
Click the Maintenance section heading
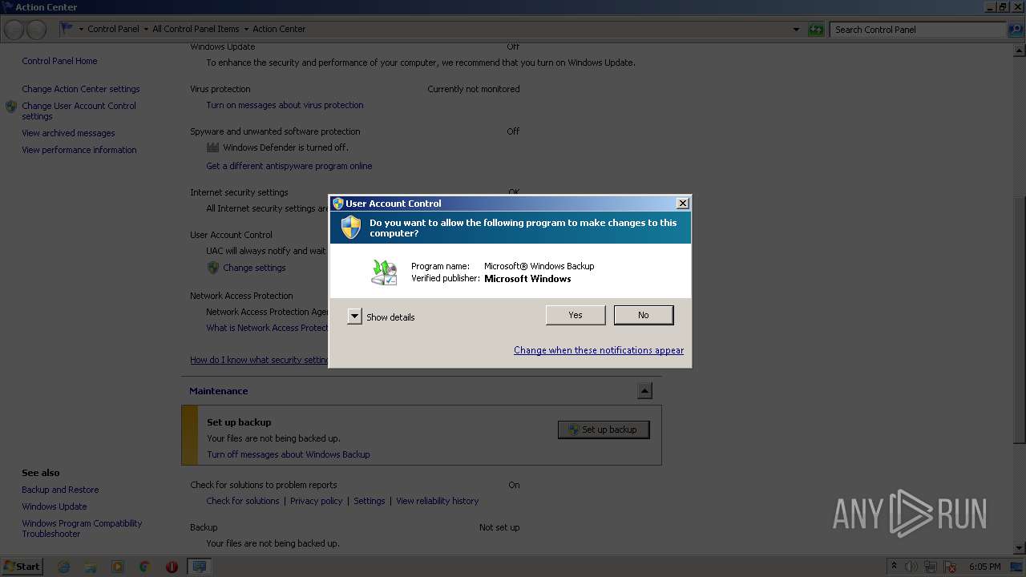[218, 391]
